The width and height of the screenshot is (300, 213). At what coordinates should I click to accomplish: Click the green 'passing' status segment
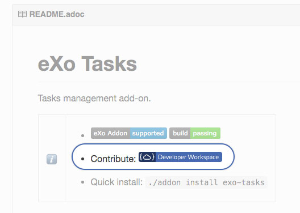[x=205, y=133]
